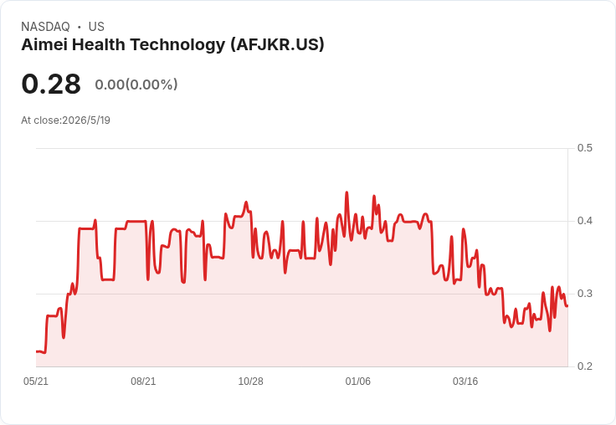The width and height of the screenshot is (616, 425).
Task: Click the 01/06 date label on x-axis
Action: 358,381
